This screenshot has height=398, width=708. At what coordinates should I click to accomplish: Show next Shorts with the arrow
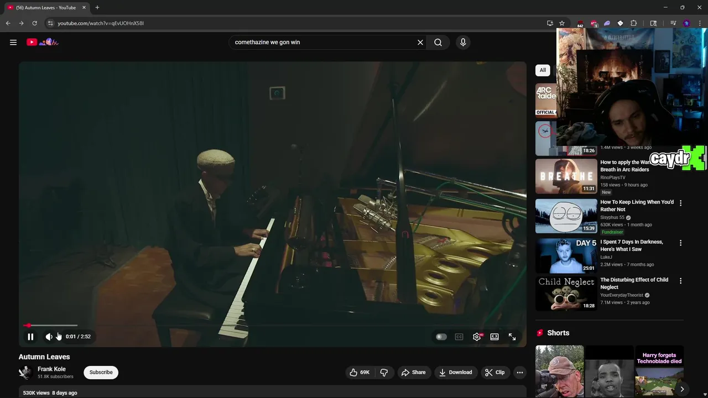(682, 389)
